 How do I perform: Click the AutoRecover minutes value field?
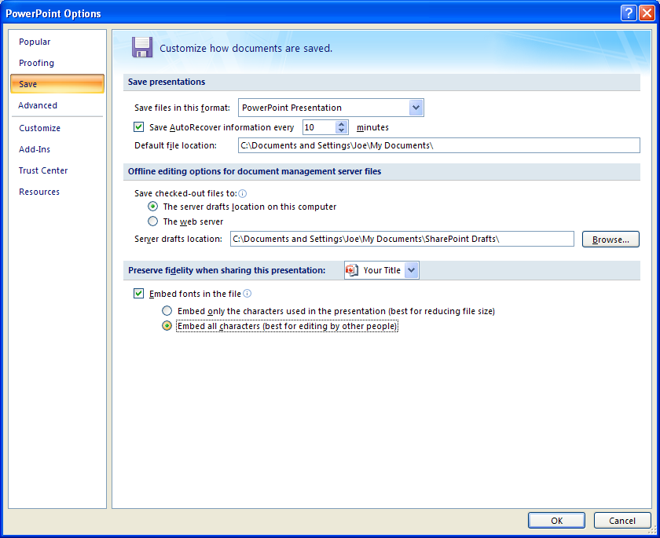click(x=319, y=127)
